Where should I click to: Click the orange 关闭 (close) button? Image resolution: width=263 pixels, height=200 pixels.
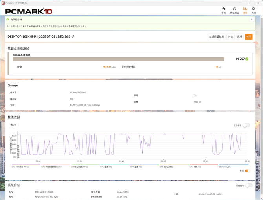pos(248,37)
